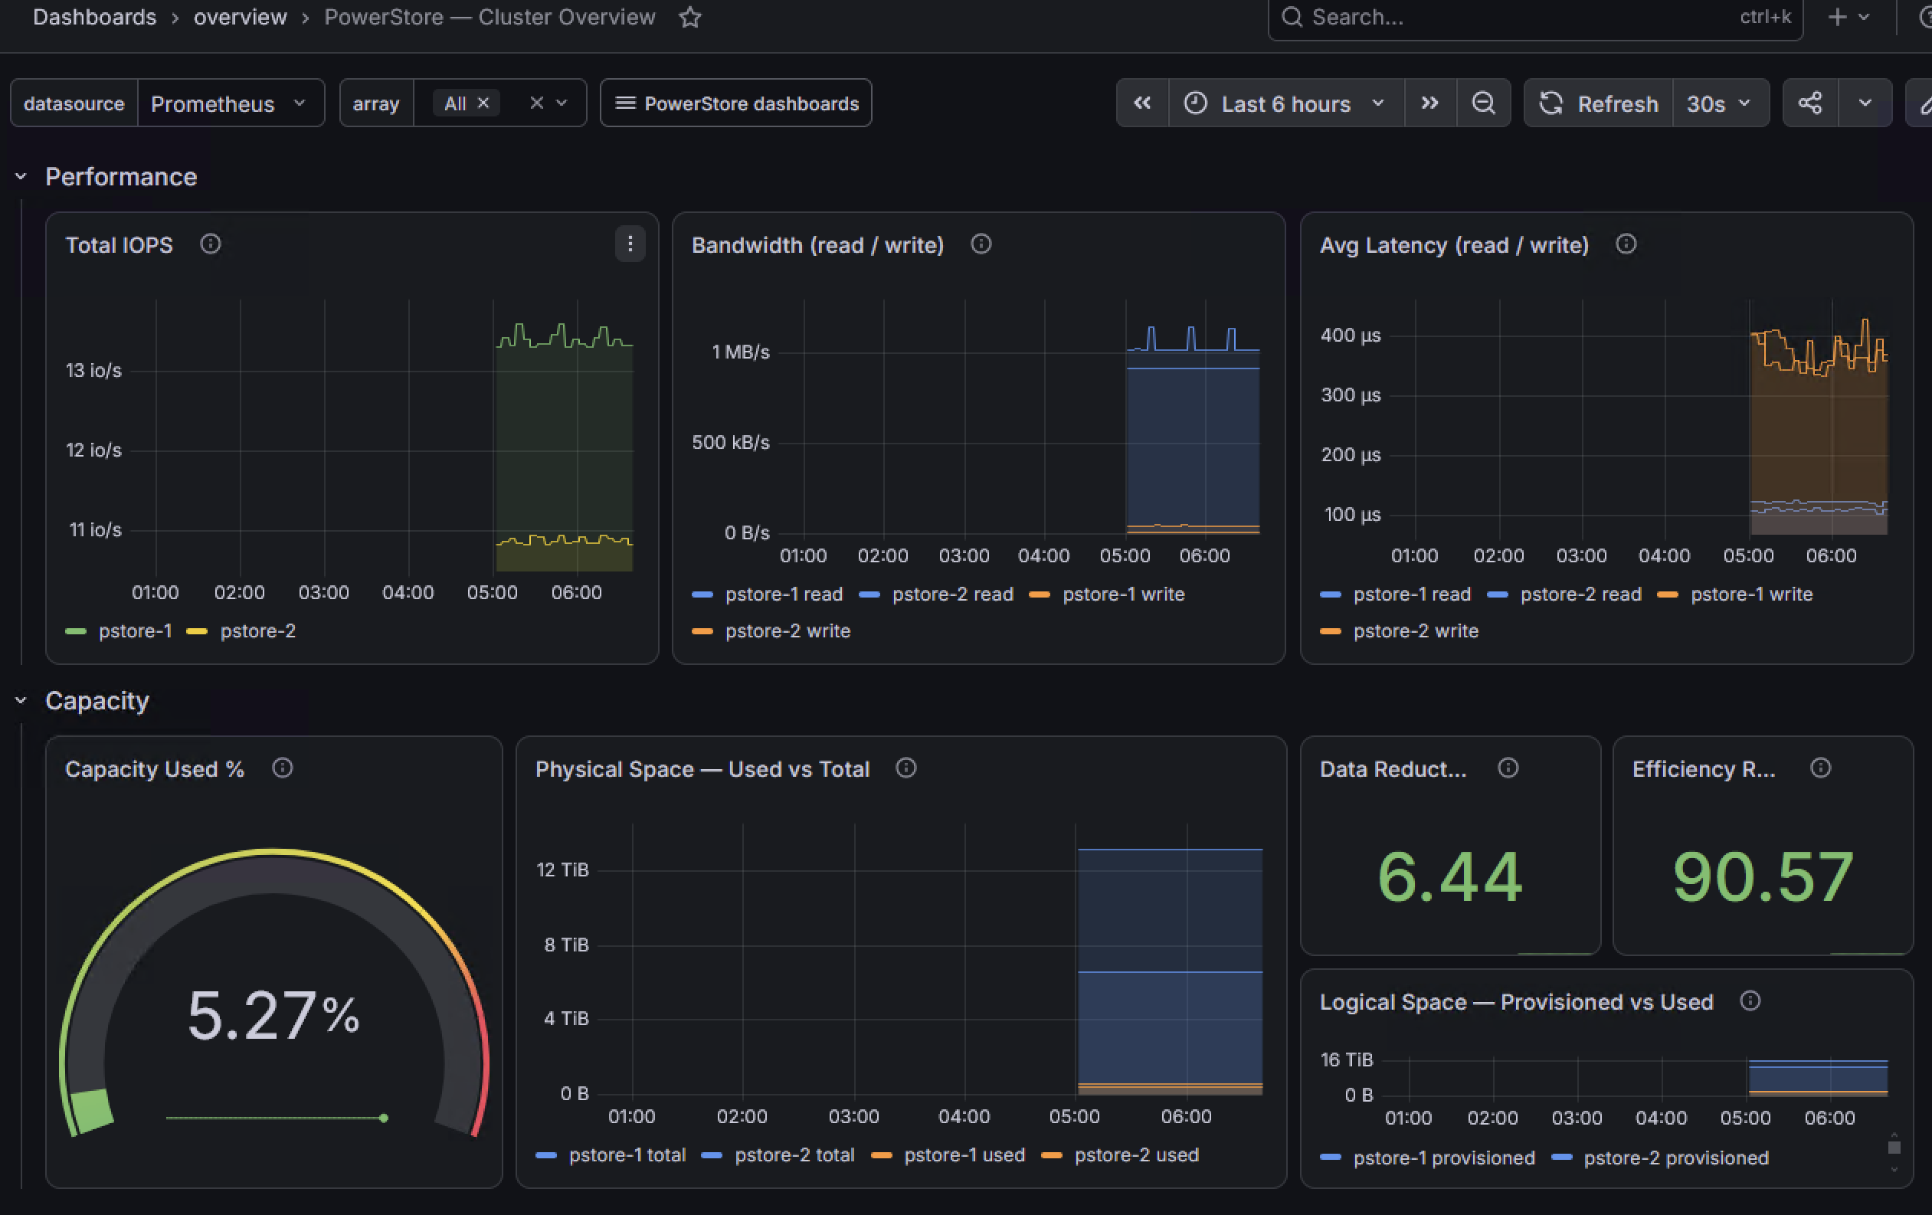Toggle pstore-2 series in Total IOPS legend

pyautogui.click(x=257, y=630)
